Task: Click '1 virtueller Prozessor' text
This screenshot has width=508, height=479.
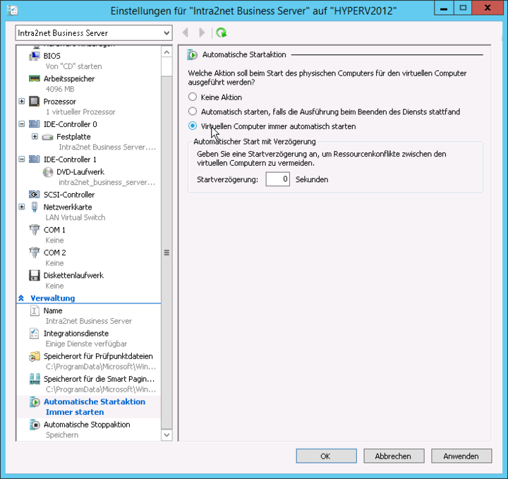Action: 80,112
